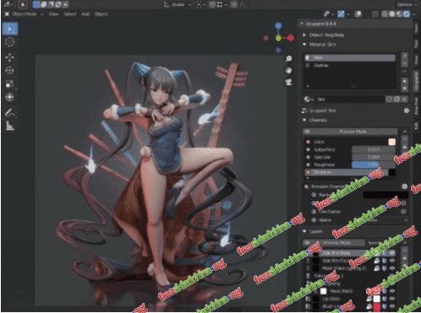
Task: Toggle proportional editing in the header
Action: [x=234, y=4]
